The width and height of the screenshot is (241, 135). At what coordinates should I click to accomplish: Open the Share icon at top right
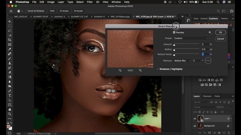pyautogui.click(x=232, y=11)
